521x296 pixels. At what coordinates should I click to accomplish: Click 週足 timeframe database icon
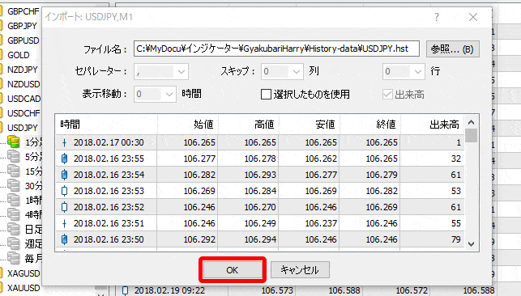click(x=14, y=243)
